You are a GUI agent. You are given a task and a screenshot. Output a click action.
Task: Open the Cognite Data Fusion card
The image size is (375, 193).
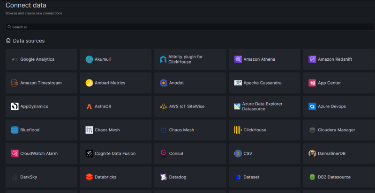pyautogui.click(x=116, y=153)
